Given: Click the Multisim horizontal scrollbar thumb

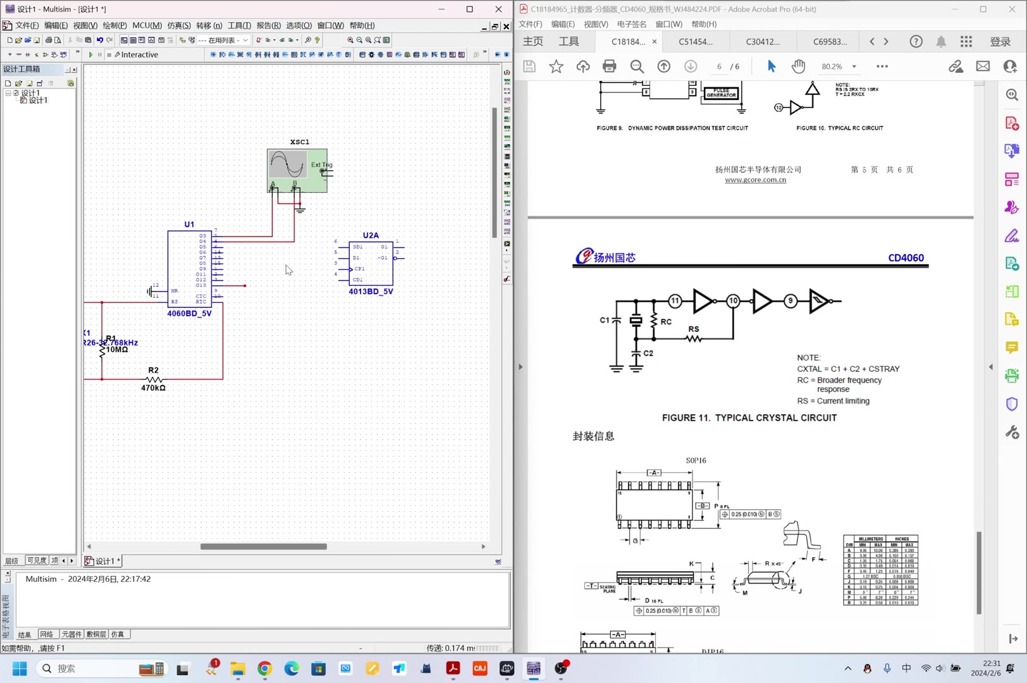Looking at the screenshot, I should click(x=264, y=546).
